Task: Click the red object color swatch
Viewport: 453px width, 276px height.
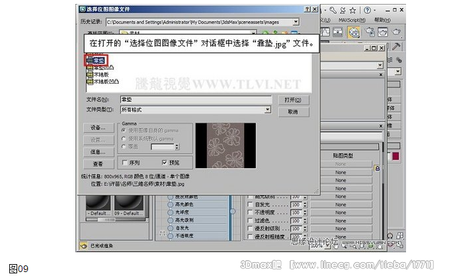Action: point(395,156)
